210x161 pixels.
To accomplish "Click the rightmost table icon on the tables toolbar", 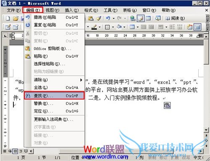I will pos(197,27).
